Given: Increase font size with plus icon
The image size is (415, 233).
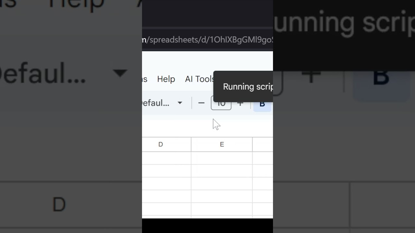Looking at the screenshot, I should click(x=240, y=104).
